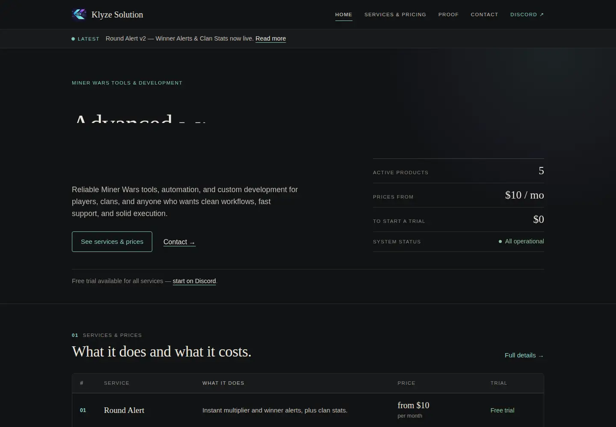Select the Proof nav item
This screenshot has height=427, width=616.
[x=448, y=15]
